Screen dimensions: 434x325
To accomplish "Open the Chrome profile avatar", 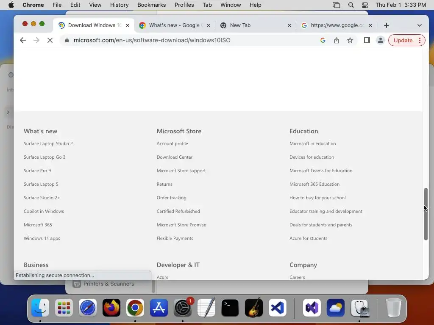I will coord(381,40).
